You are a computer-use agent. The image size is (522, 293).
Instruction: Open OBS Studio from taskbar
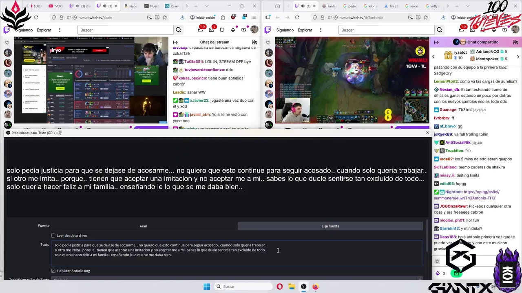click(304, 286)
